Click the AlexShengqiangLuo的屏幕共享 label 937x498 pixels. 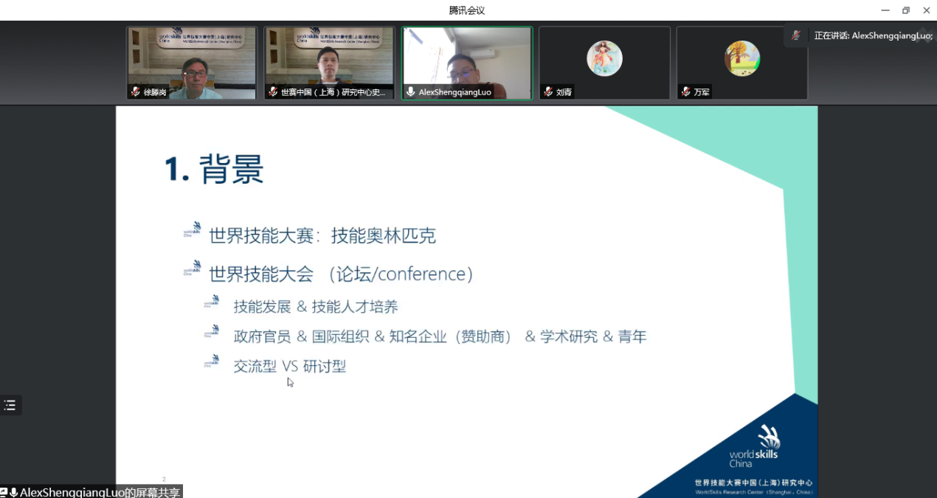(100, 492)
